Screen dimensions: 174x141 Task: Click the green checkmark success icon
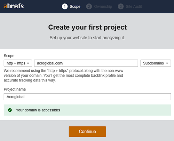(10, 110)
